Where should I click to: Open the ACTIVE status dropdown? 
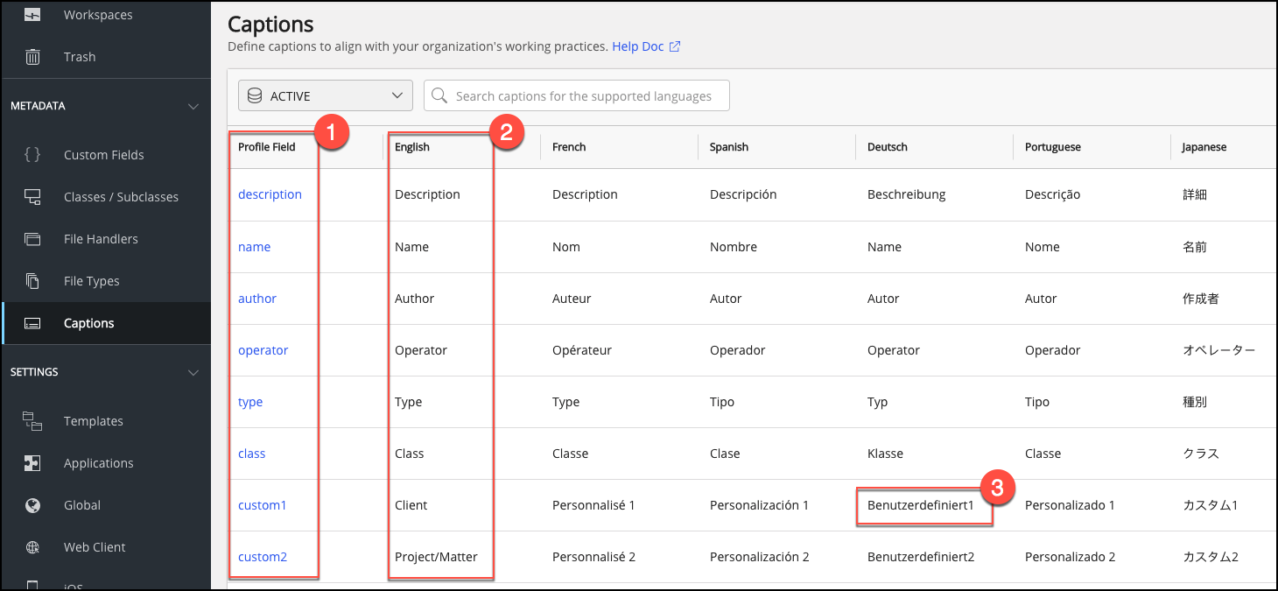[325, 95]
